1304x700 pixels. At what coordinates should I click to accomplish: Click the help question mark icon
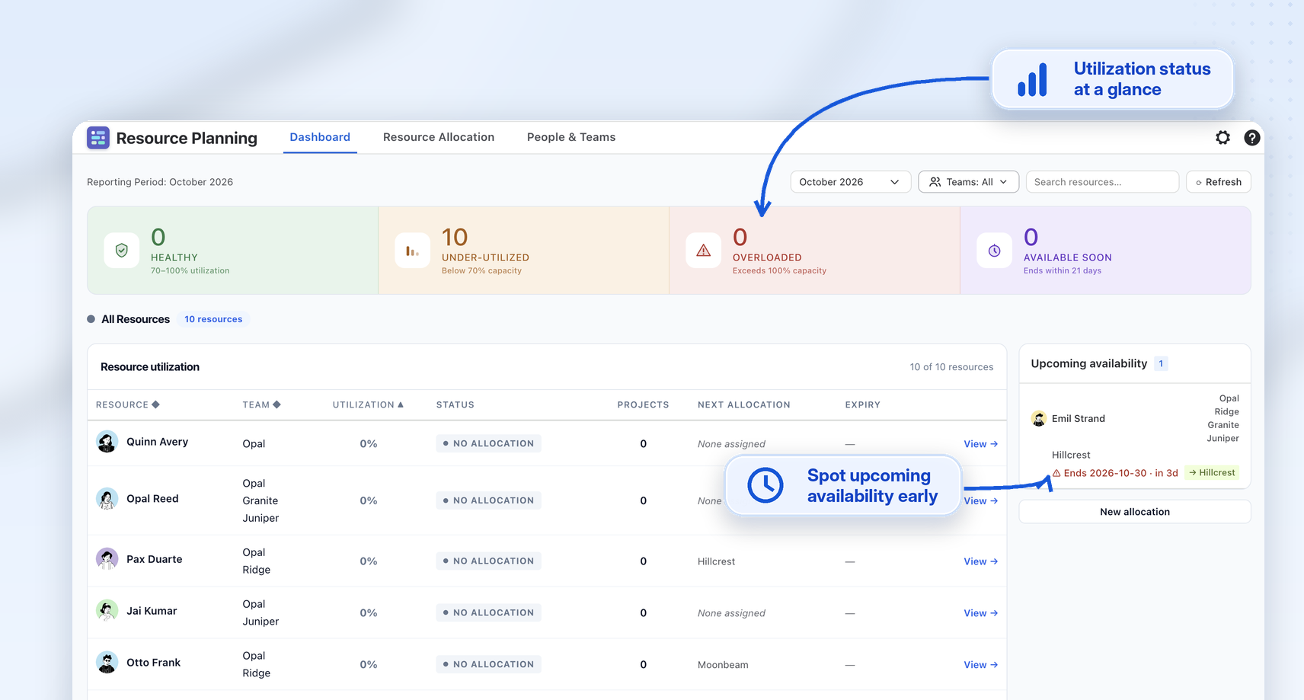point(1251,138)
